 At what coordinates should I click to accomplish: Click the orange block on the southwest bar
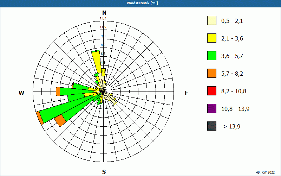tap(60, 120)
